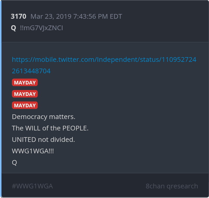The width and height of the screenshot is (209, 198).
Task: Click the Q signature ending the post
Action: 14,163
